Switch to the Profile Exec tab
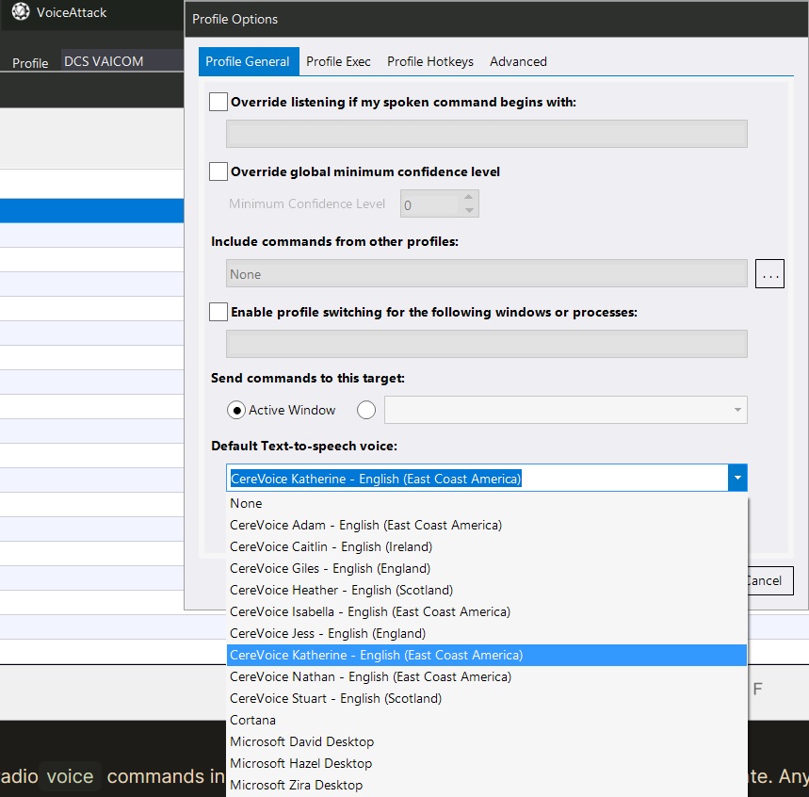This screenshot has width=809, height=797. 338,61
